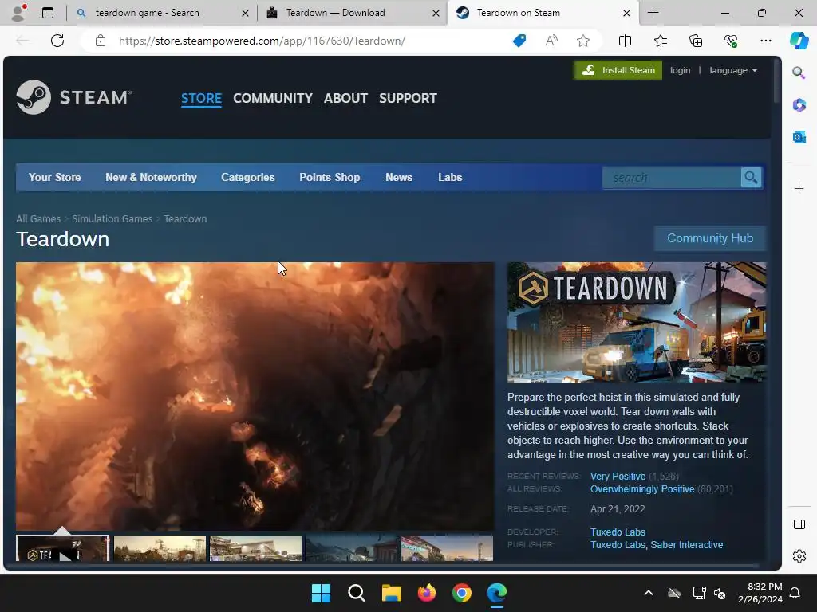The image size is (817, 612).
Task: Open notifications bell in taskbar
Action: 795,593
